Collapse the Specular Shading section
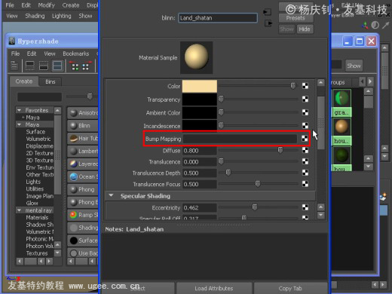Image resolution: width=392 pixels, height=294 pixels. tap(111, 195)
